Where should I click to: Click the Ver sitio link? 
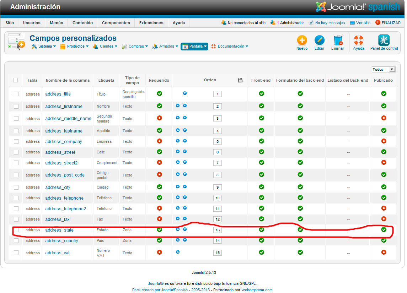pos(363,23)
